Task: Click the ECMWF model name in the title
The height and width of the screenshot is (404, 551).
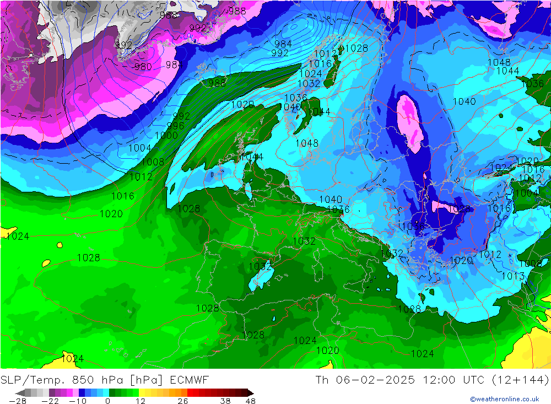Action: 190,380
